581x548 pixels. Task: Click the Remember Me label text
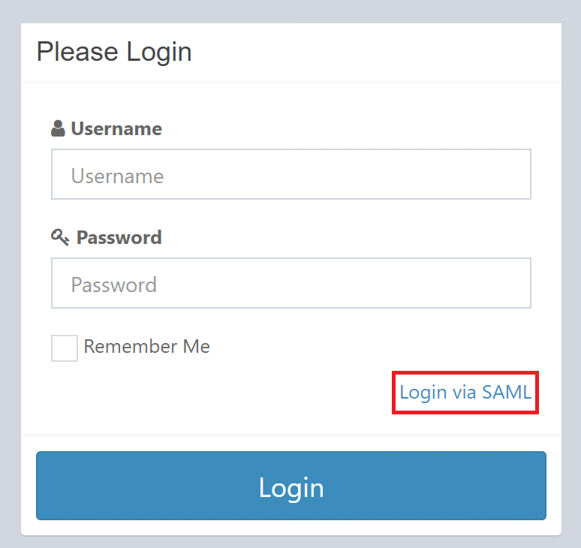[146, 347]
